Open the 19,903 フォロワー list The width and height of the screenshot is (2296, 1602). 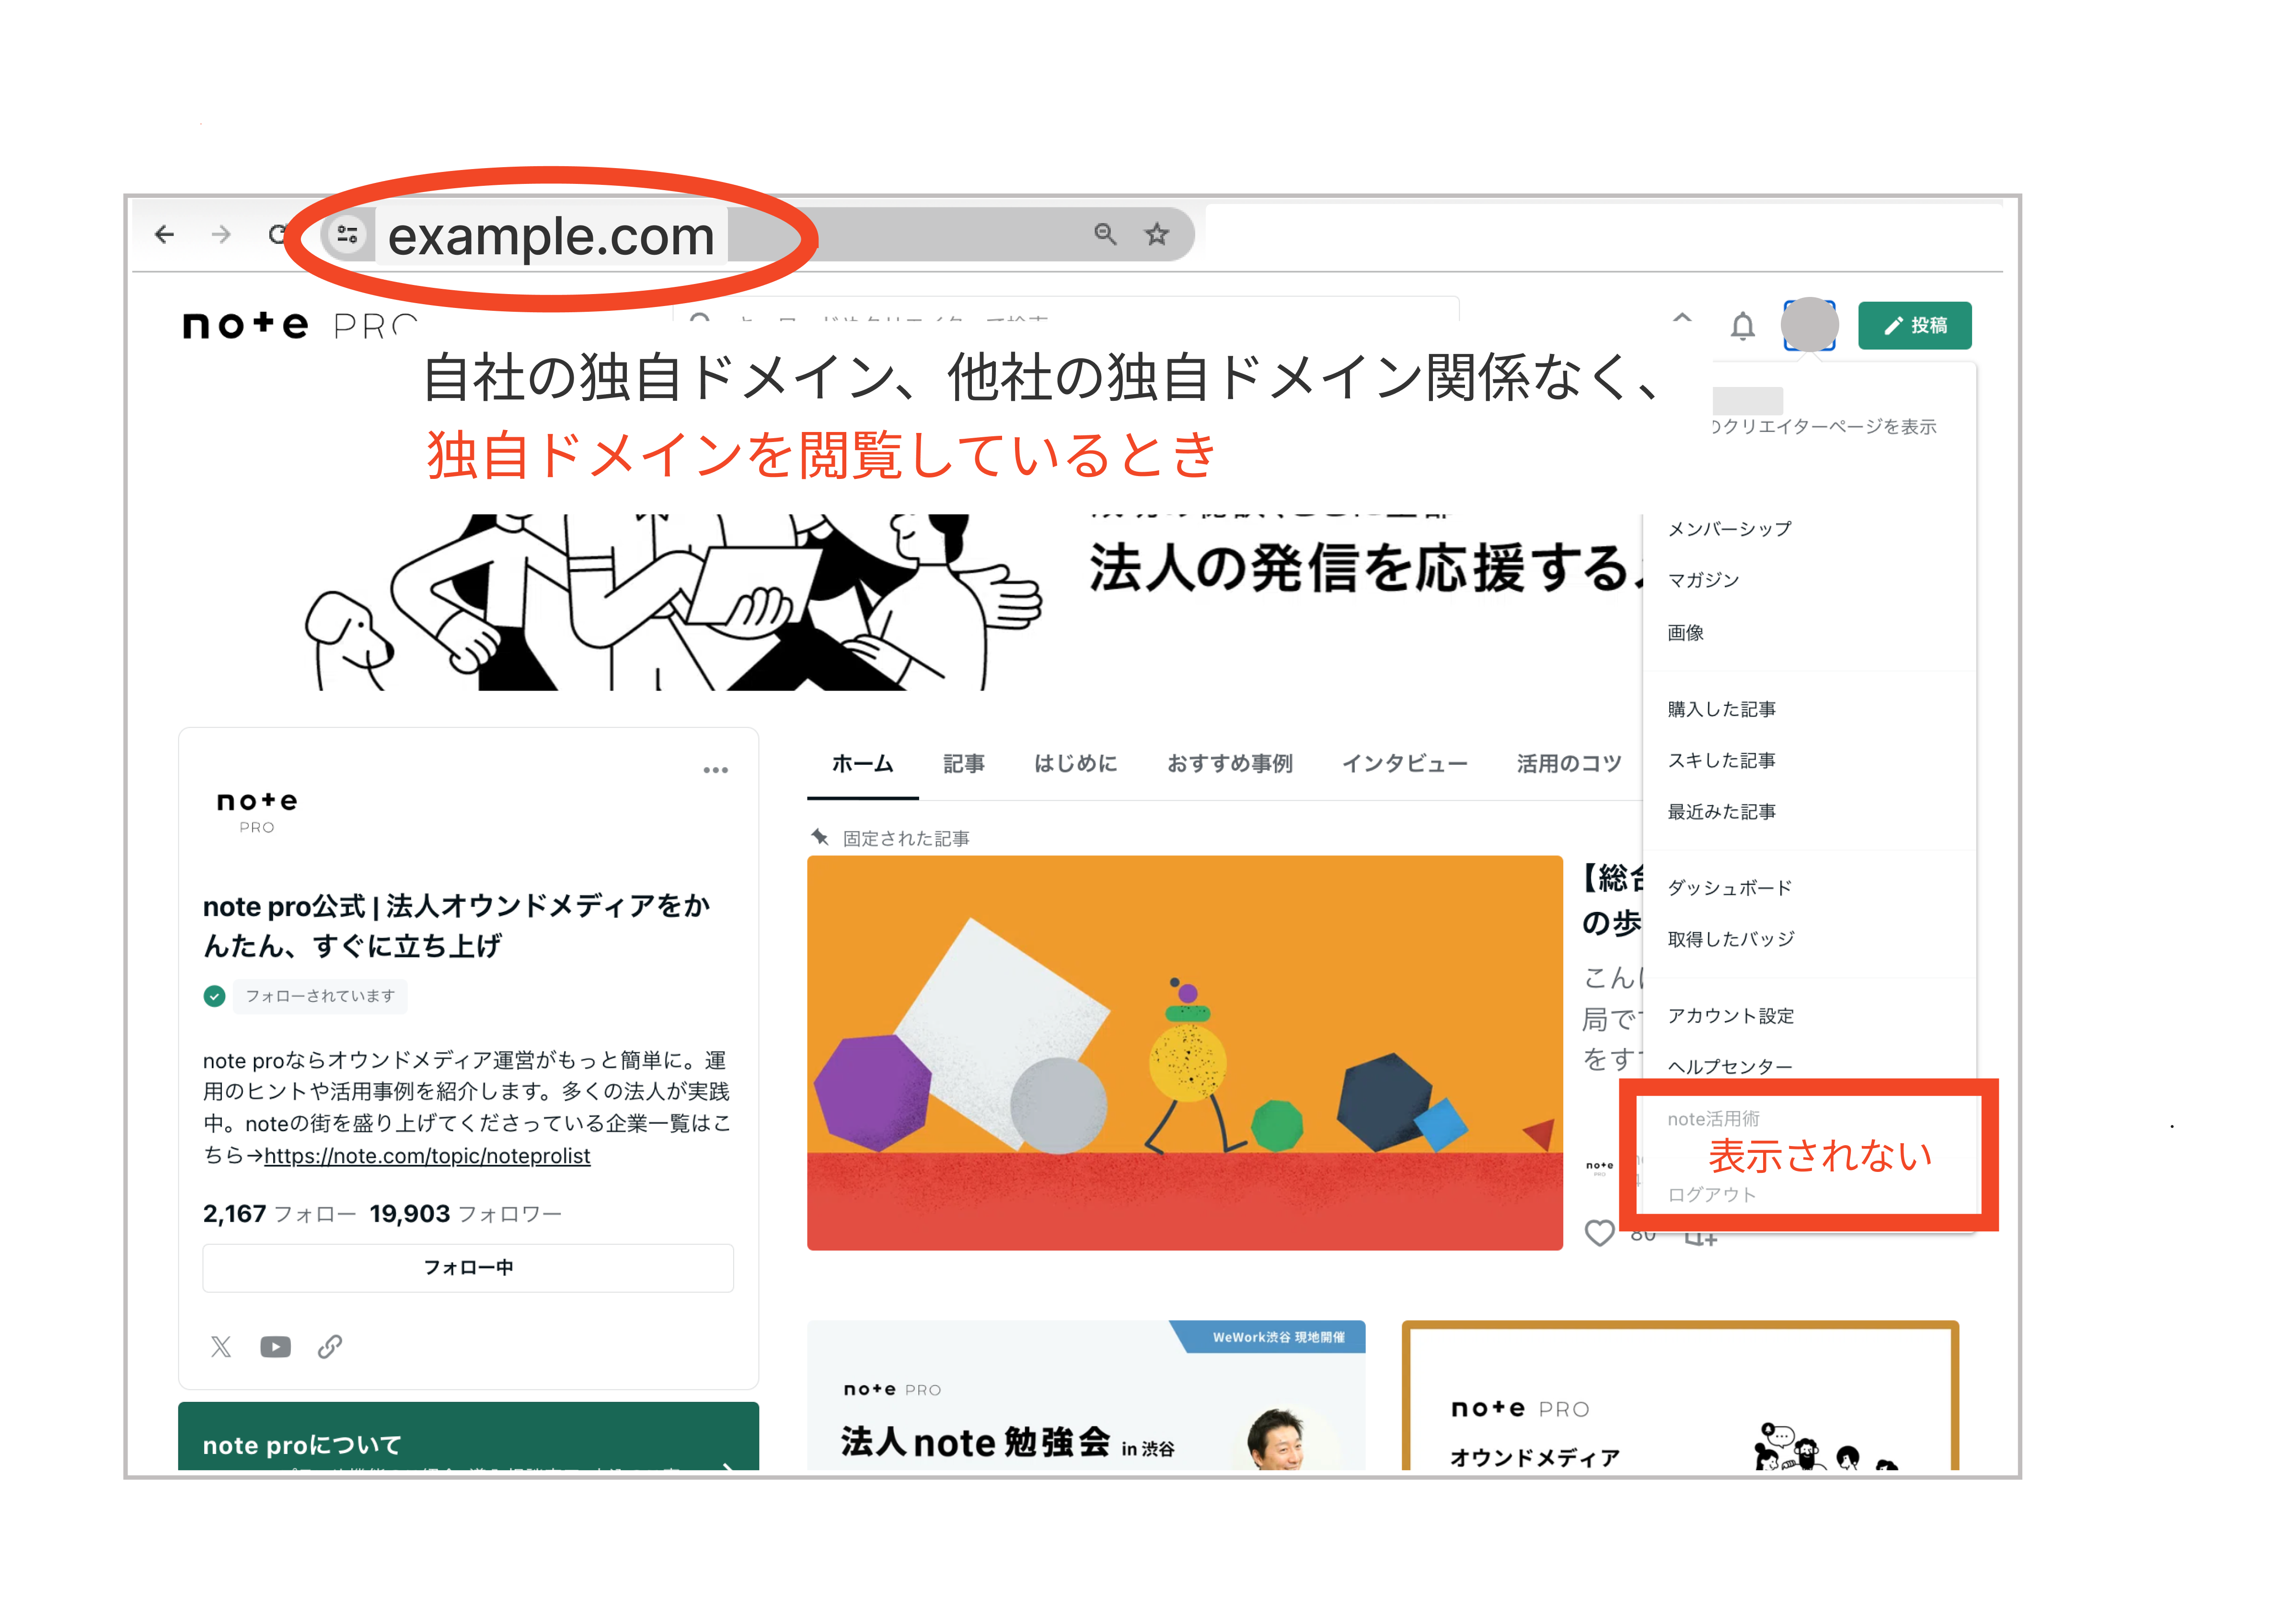pyautogui.click(x=465, y=1213)
